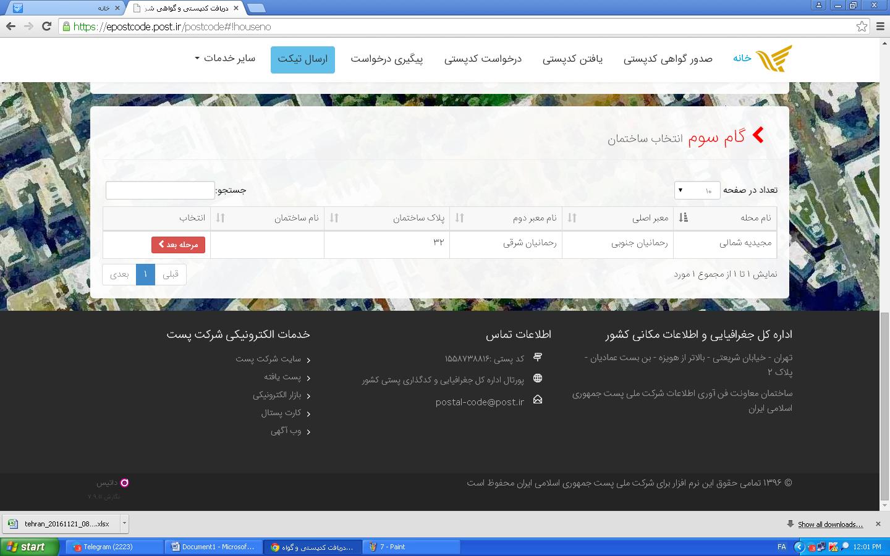The image size is (890, 556).
Task: Click cell رحمانیان جنوبی
Action: pos(617,245)
